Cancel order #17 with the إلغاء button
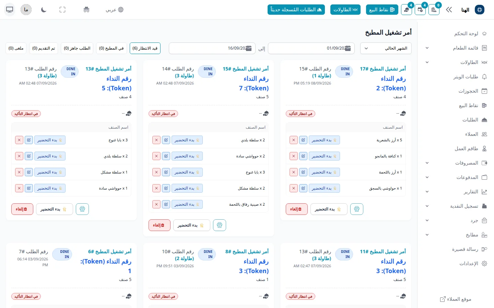 tap(297, 209)
